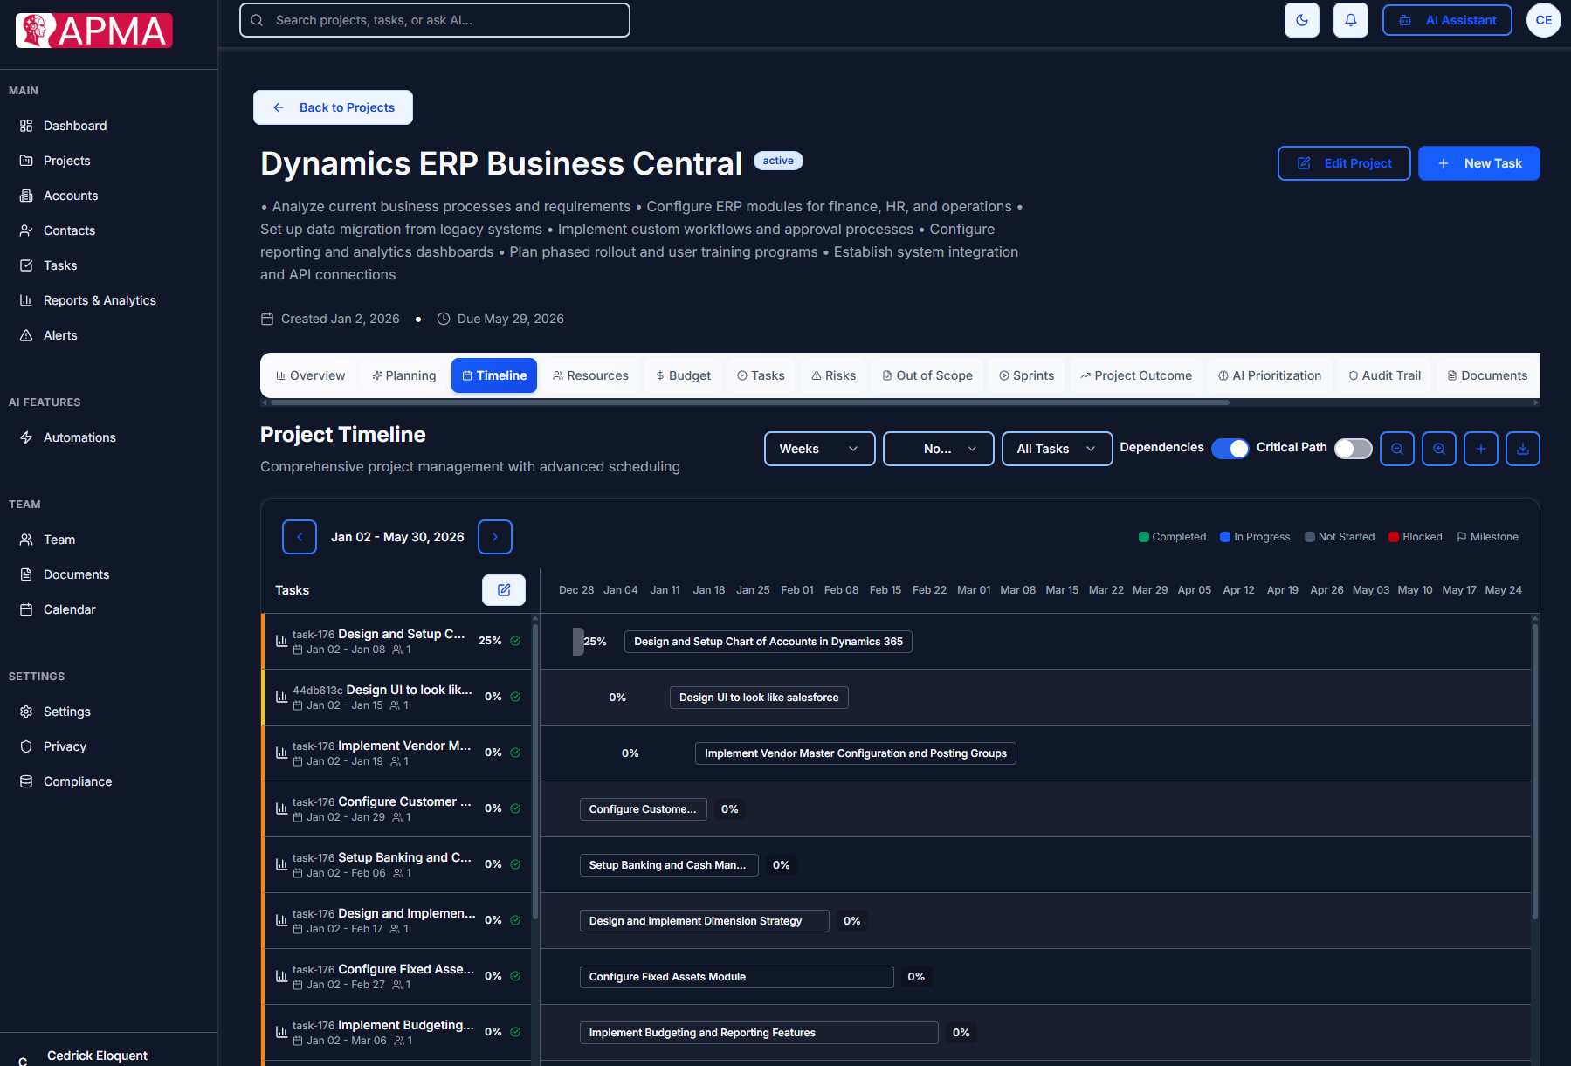Select Automations under AI Features
Screen dimensions: 1571x1066
(79, 437)
